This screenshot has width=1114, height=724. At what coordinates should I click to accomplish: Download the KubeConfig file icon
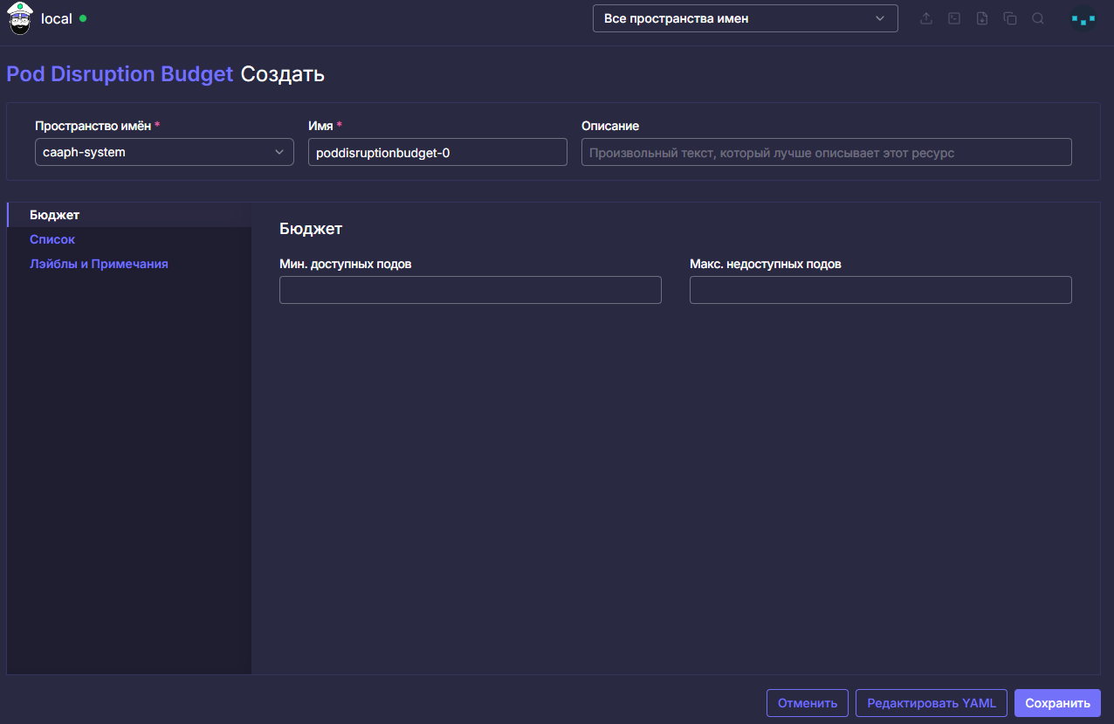pos(982,18)
